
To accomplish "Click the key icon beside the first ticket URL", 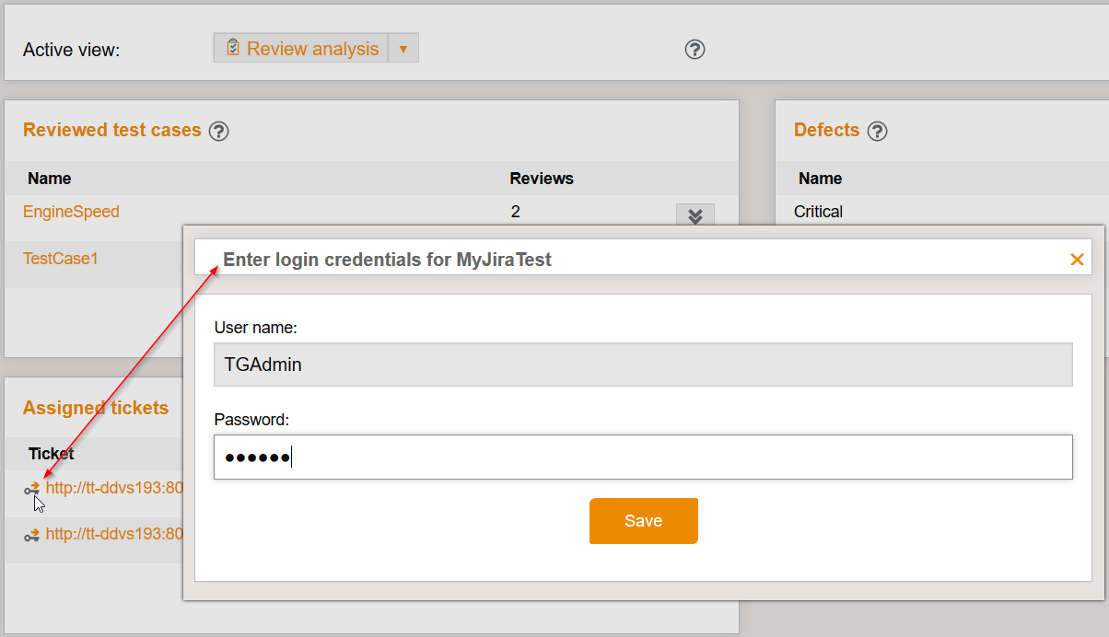I will (x=30, y=488).
